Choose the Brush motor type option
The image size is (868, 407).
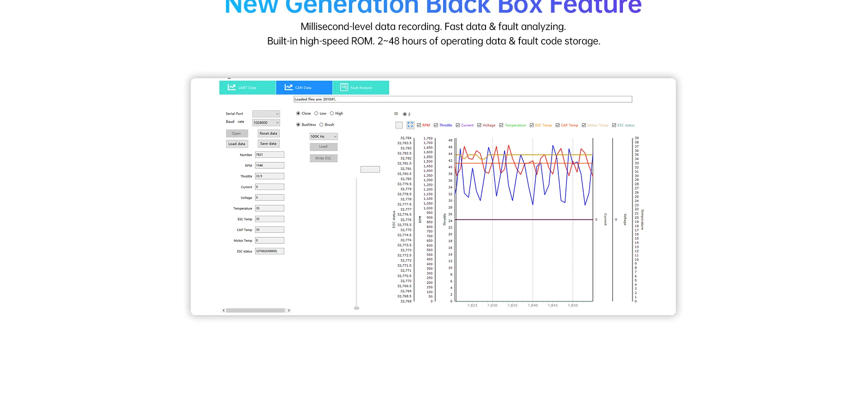321,125
